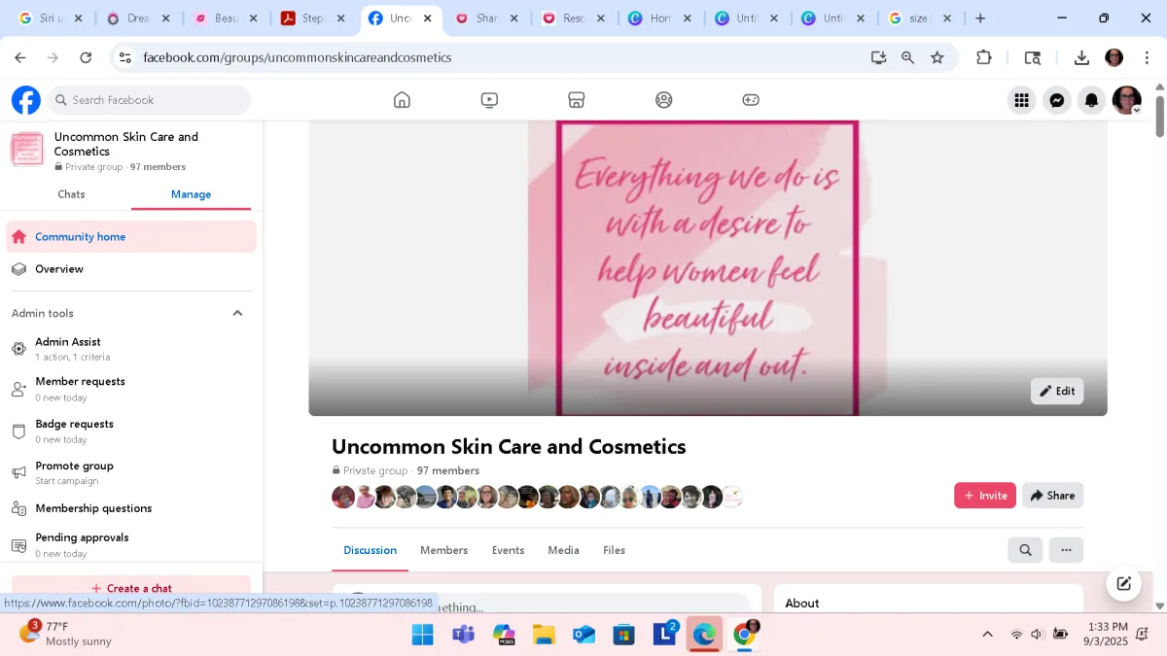Switch to the 'size' browser tab
1167x656 pixels.
click(x=921, y=18)
